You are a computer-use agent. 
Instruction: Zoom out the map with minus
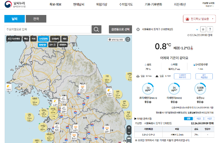click(x=129, y=133)
